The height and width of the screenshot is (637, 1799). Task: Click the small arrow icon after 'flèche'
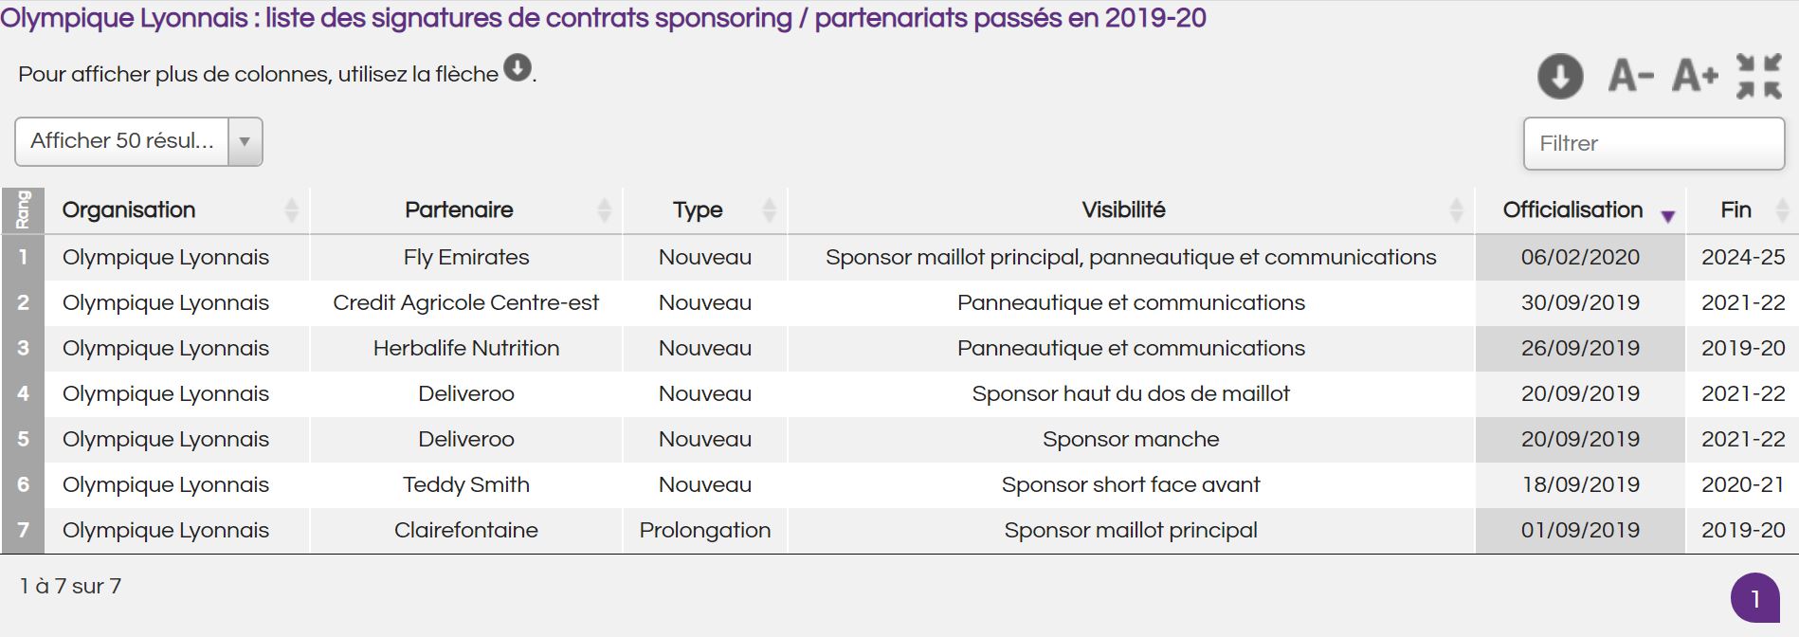click(x=518, y=67)
